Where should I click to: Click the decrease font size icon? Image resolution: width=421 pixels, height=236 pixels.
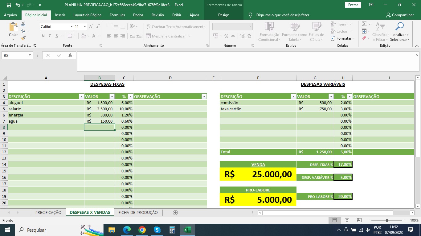pos(98,27)
